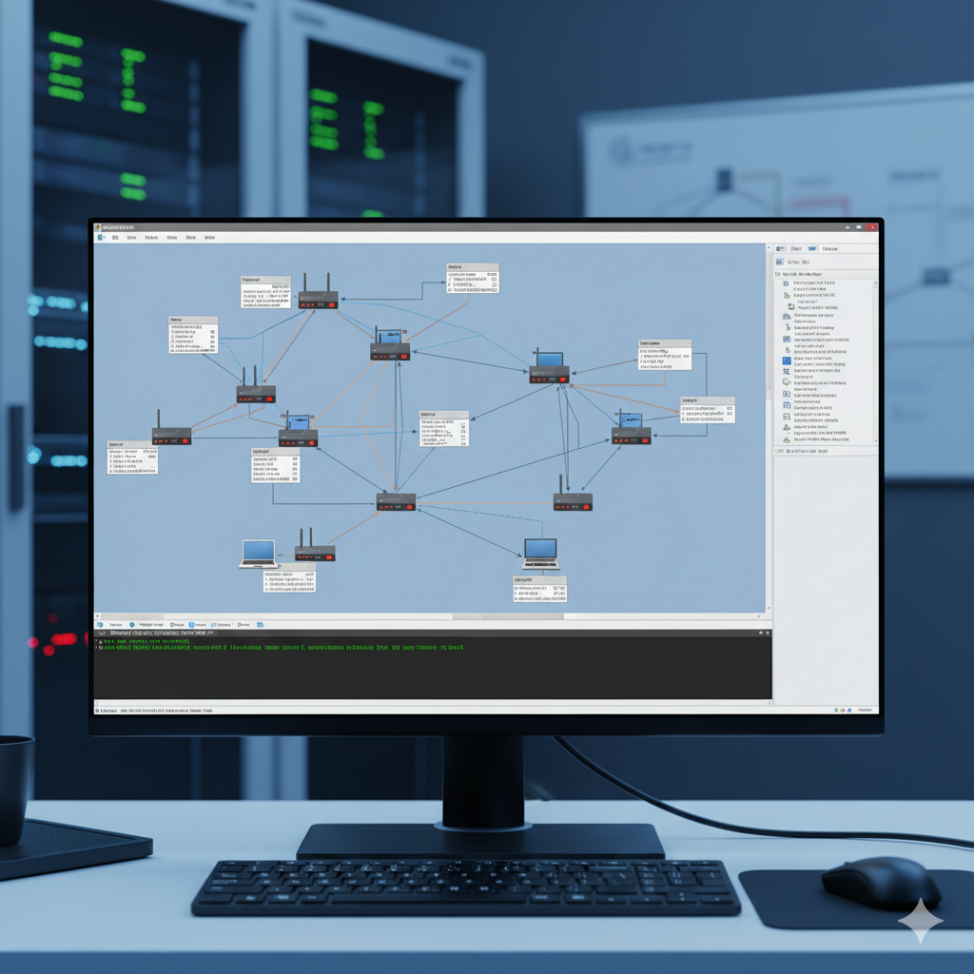Click the laptop node at canvas bottom-left

[258, 554]
